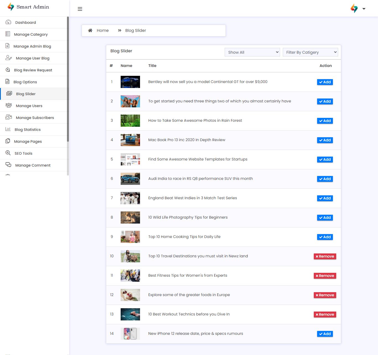The image size is (378, 355).
Task: Click the SEO Tools magnifier icon
Action: (8, 153)
